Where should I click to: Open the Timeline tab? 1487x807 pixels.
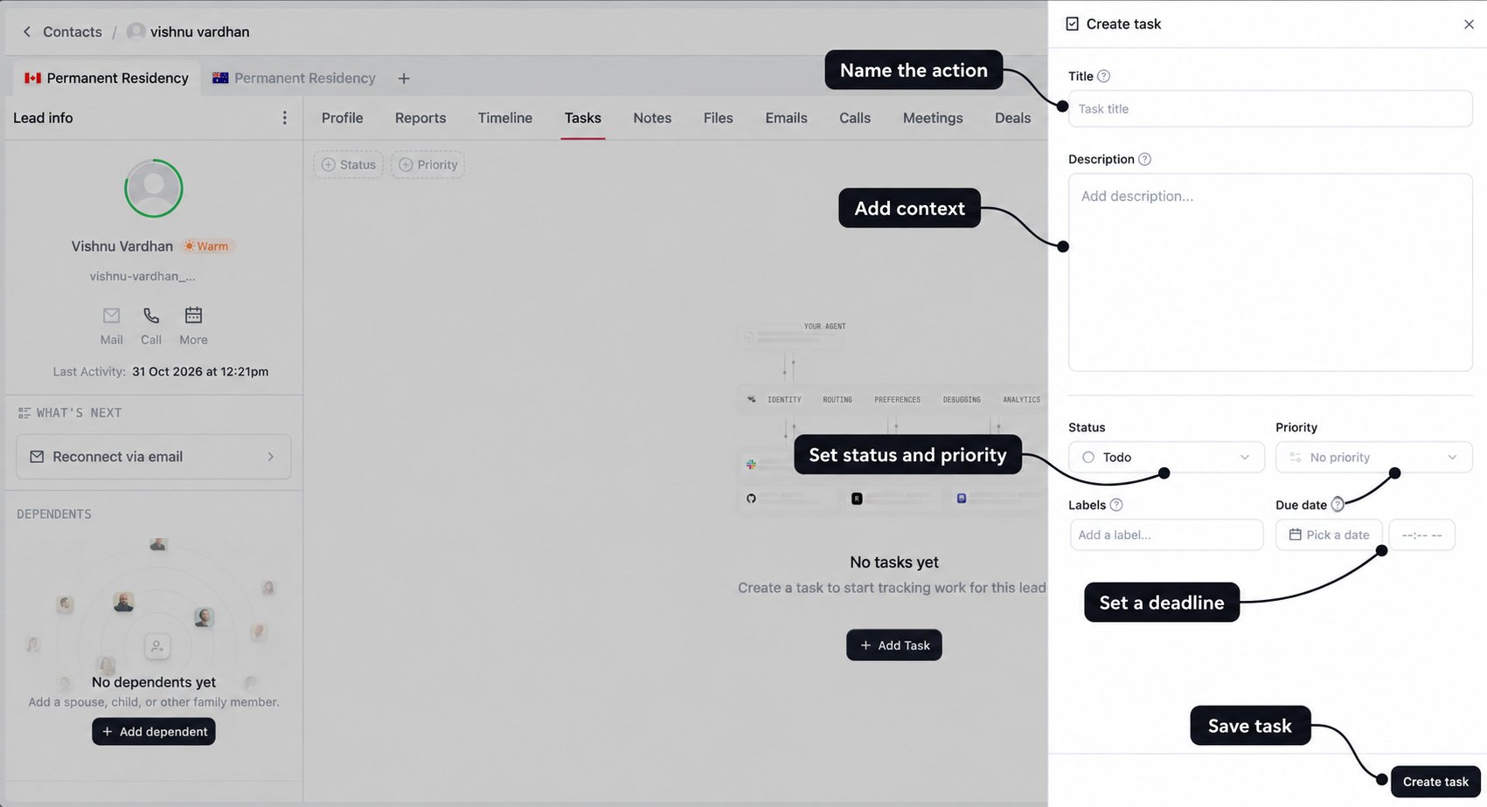pos(504,118)
